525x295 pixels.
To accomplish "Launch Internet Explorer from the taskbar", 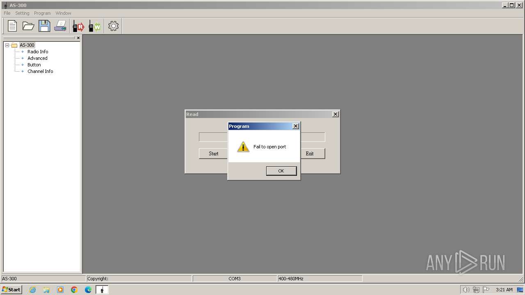I will click(32, 290).
